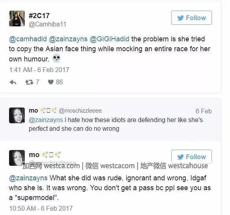
Task: Click @zainzayns mention in first tweet
Action: point(68,39)
